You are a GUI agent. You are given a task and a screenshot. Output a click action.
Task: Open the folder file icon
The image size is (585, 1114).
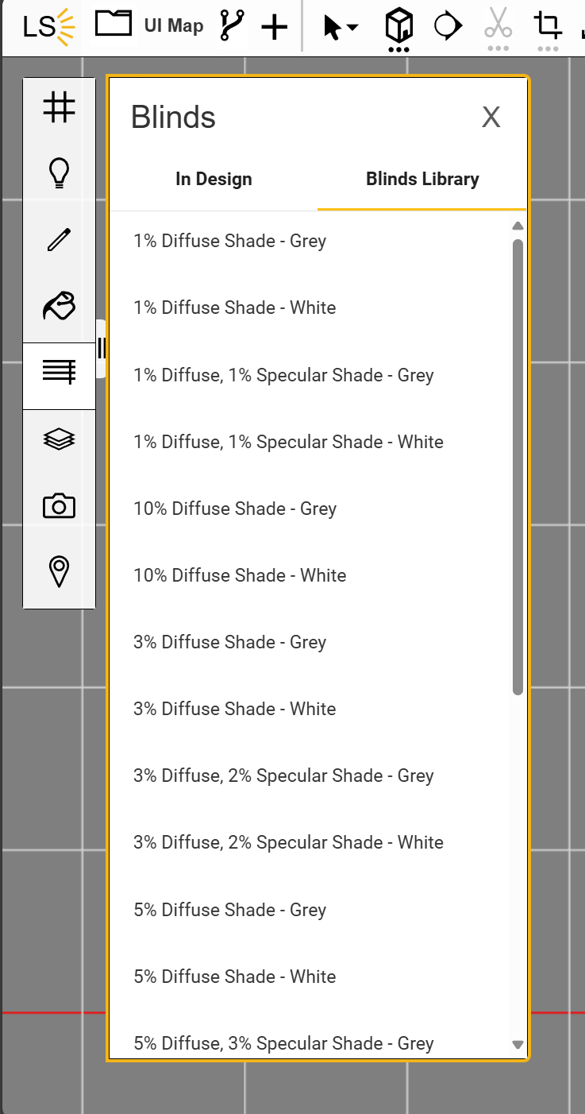tap(114, 24)
